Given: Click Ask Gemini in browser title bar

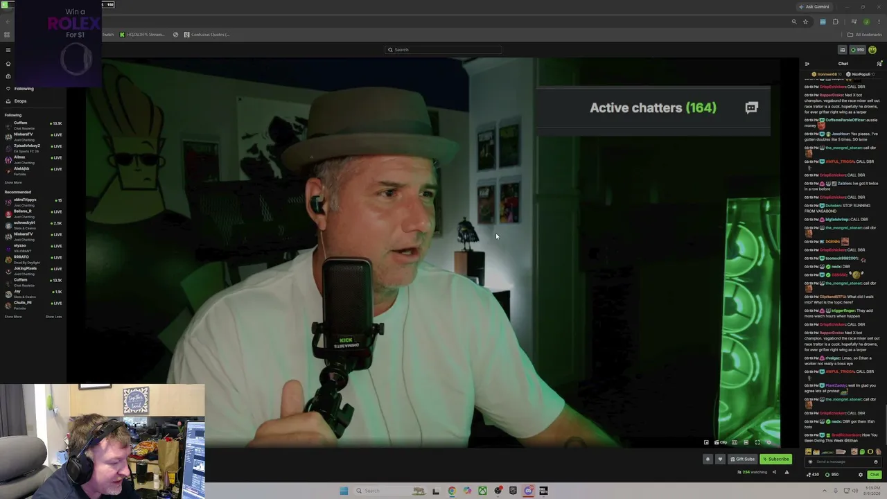Looking at the screenshot, I should coord(814,7).
